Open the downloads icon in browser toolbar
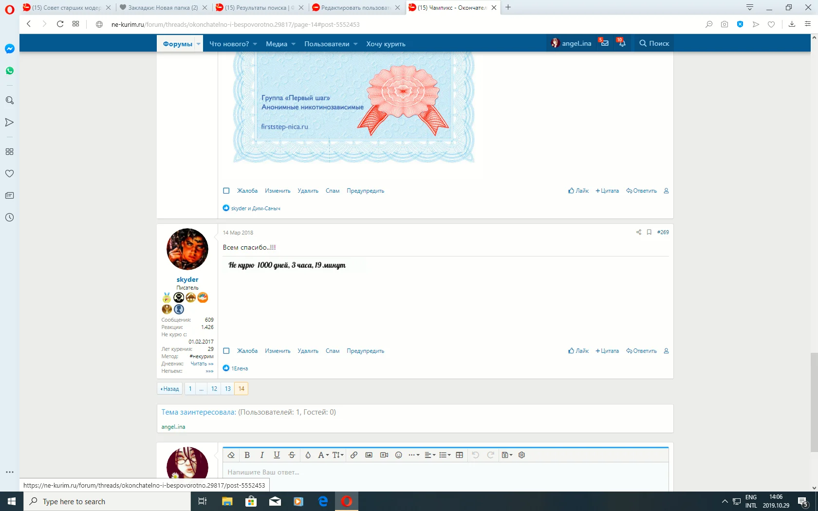The image size is (818, 511). 792,24
